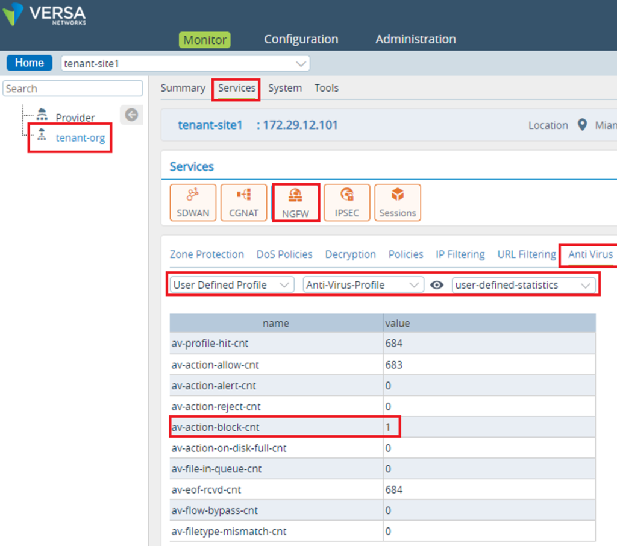Viewport: 617px width, 546px height.
Task: Select the CGNAT service icon
Action: coord(243,202)
